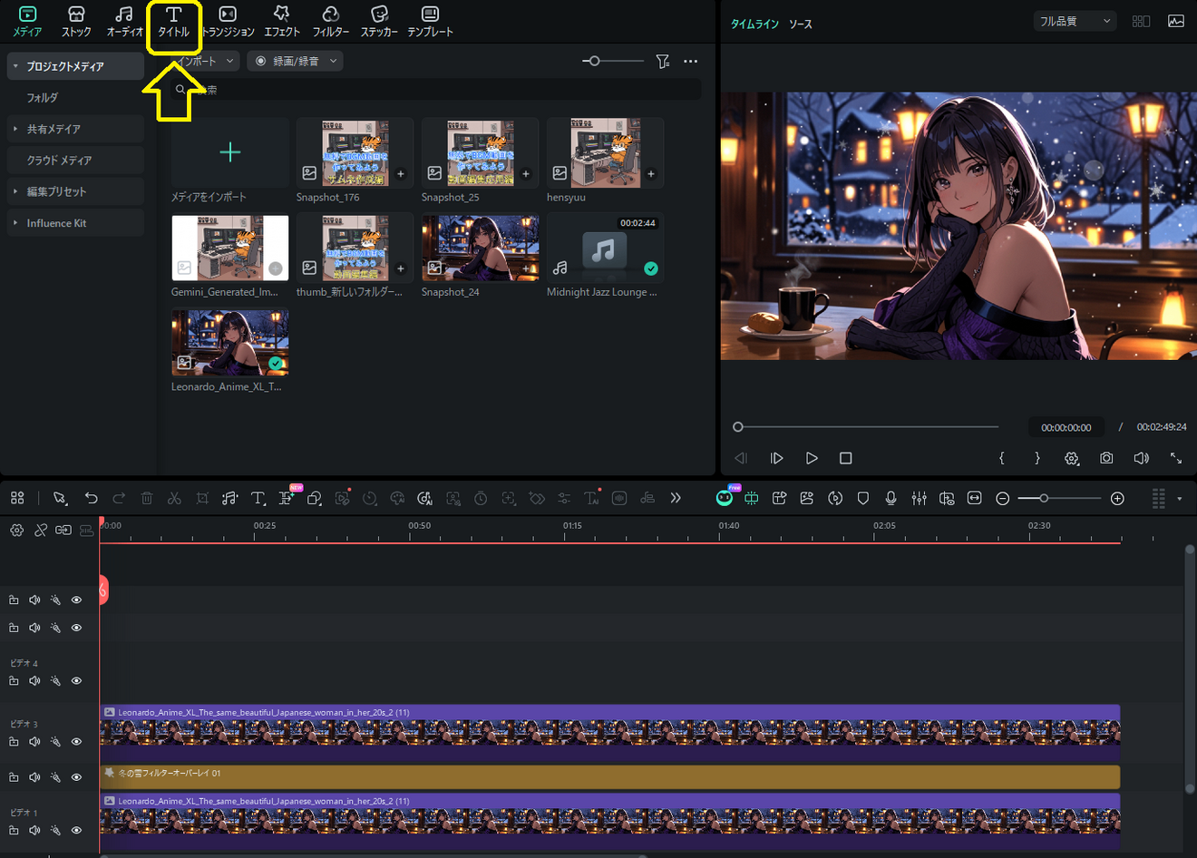
Task: Open the 録画/録音 dropdown
Action: [296, 61]
